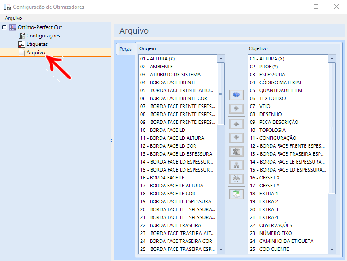Click the Etiquetas label icon
The height and width of the screenshot is (261, 347).
click(22, 44)
